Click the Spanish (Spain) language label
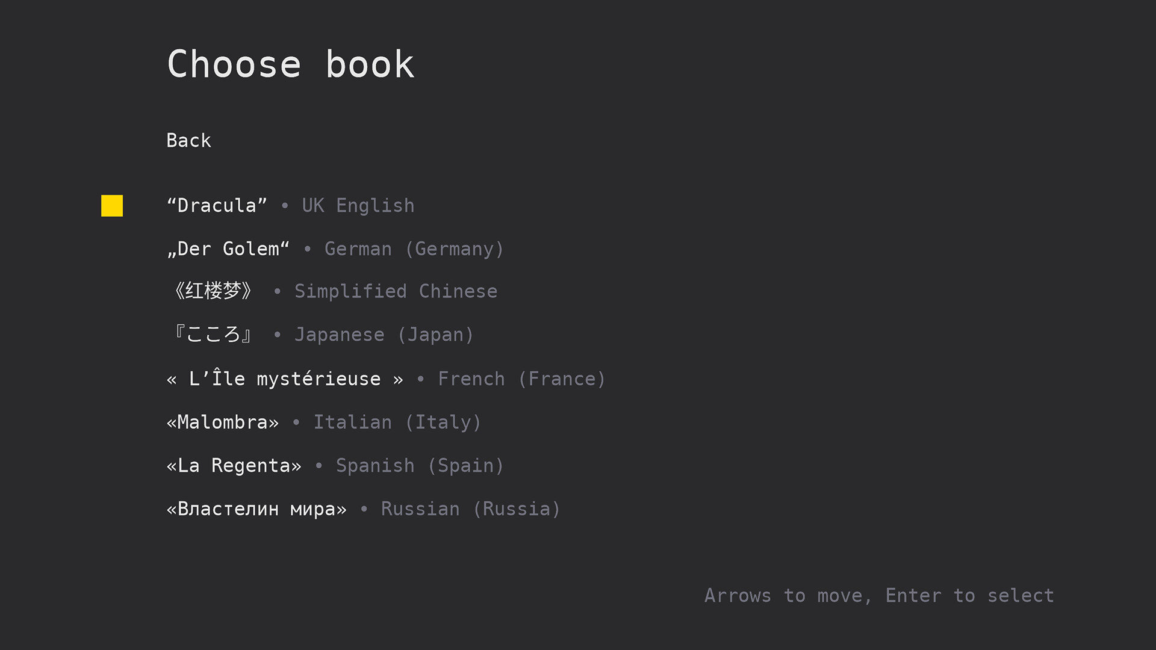This screenshot has height=650, width=1156. tap(419, 466)
